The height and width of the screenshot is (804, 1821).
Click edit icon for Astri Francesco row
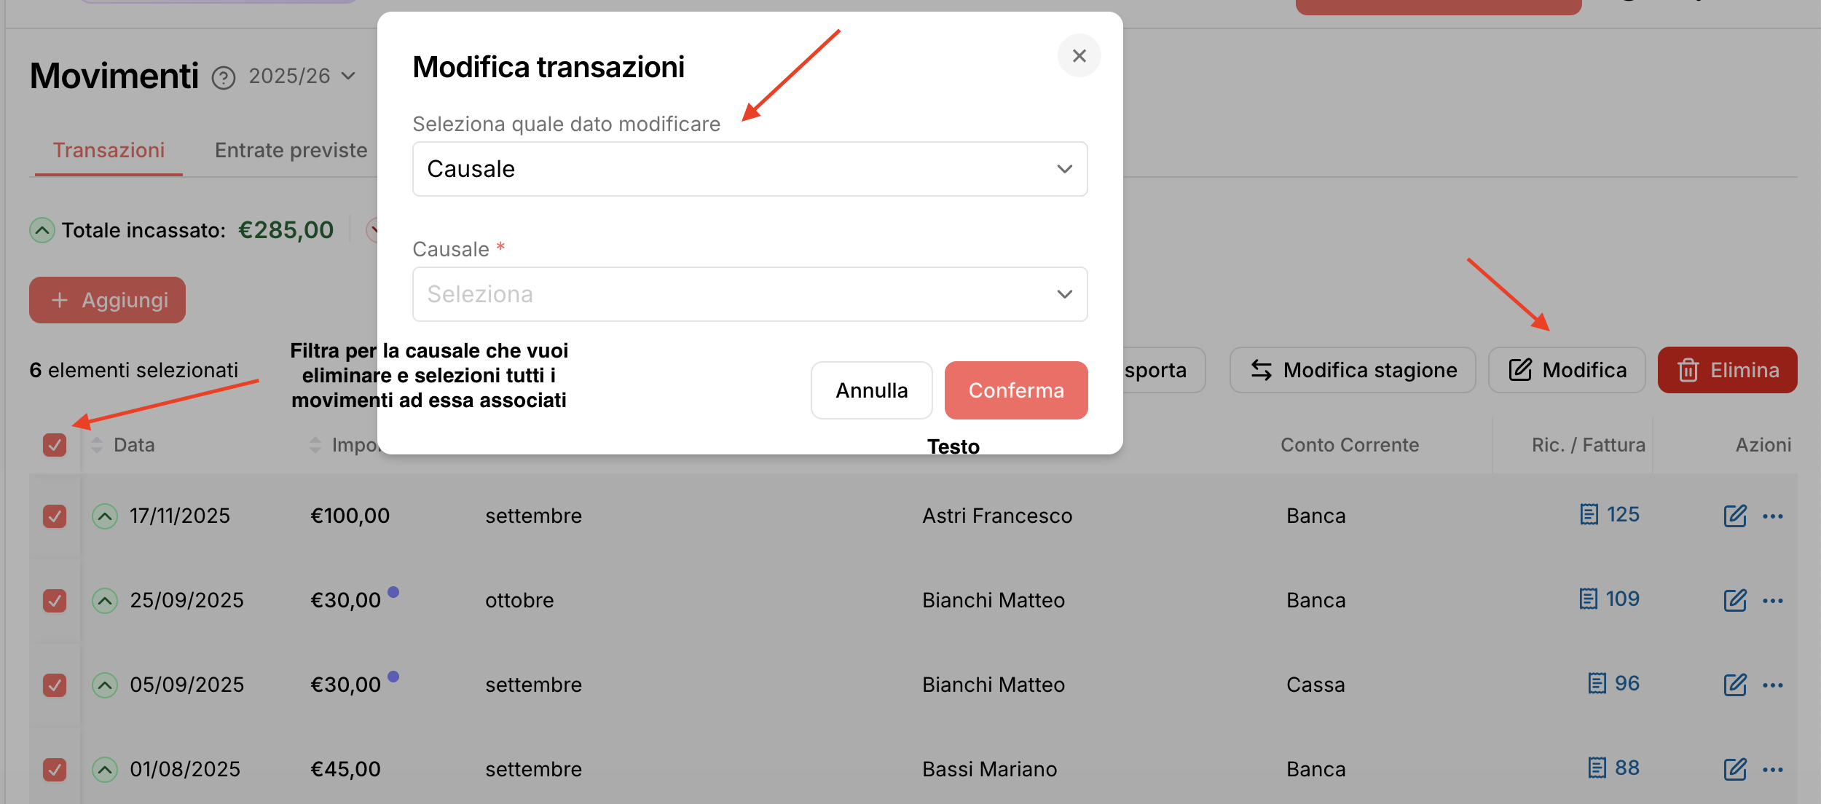pos(1735,516)
